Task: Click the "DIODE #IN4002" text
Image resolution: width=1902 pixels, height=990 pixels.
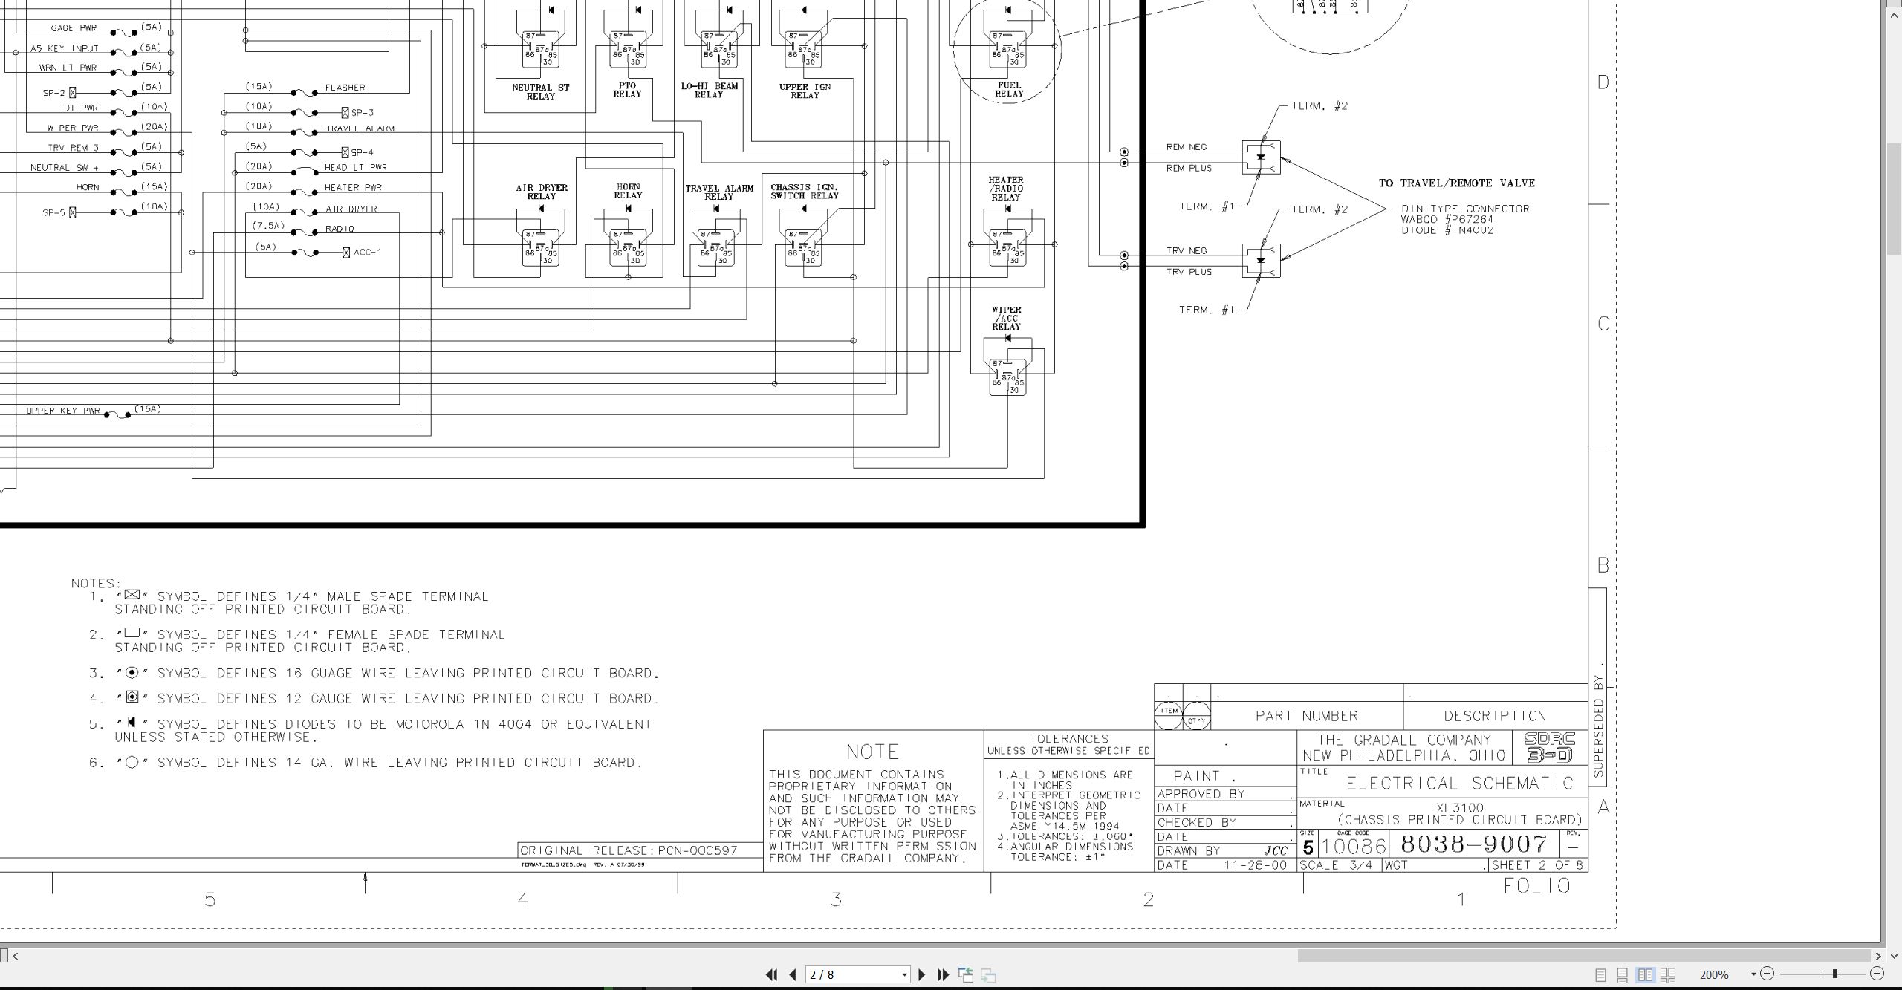Action: point(1448,230)
